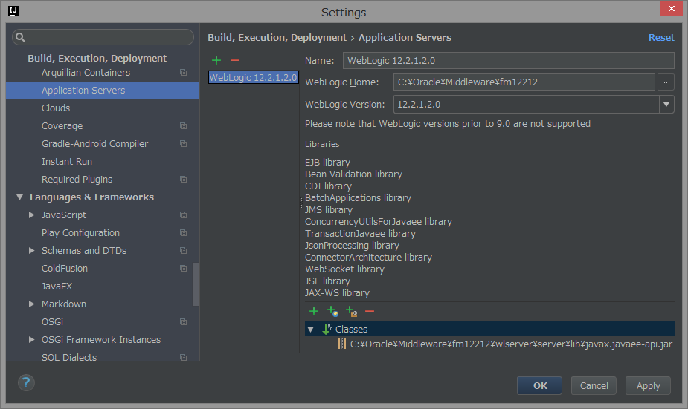Viewport: 688px width, 409px height.
Task: Open the OSGi settings page
Action: [52, 321]
